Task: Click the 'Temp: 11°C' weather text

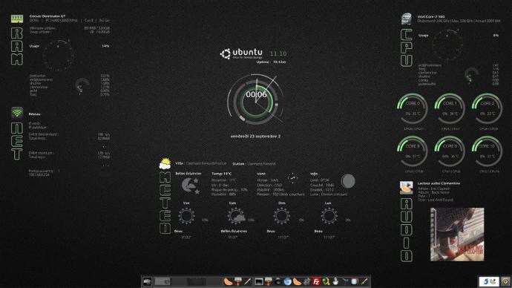Action: [x=221, y=174]
